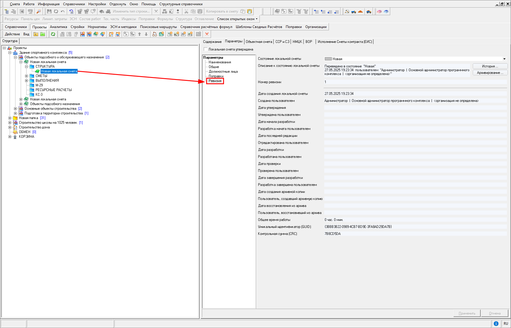This screenshot has width=511, height=328.
Task: Select 'Должностные лица' in the parameters list
Action: [223, 71]
